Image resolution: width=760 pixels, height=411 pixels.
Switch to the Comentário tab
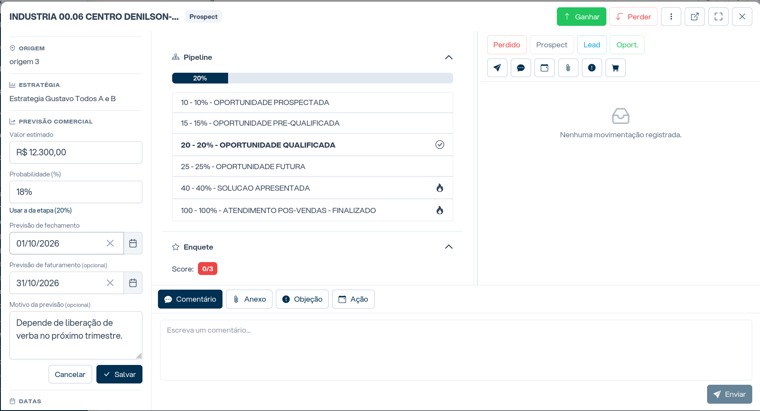click(x=190, y=299)
